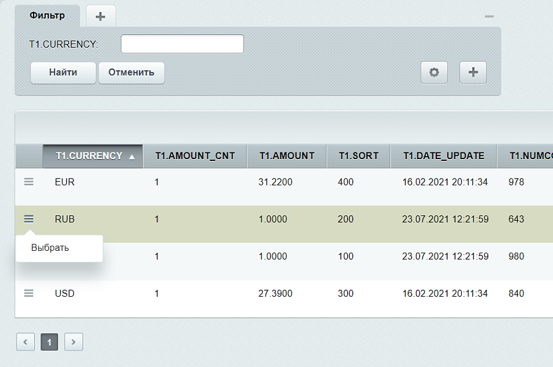This screenshot has width=553, height=367.
Task: Click the RUB row hamburger menu icon
Action: pos(29,219)
